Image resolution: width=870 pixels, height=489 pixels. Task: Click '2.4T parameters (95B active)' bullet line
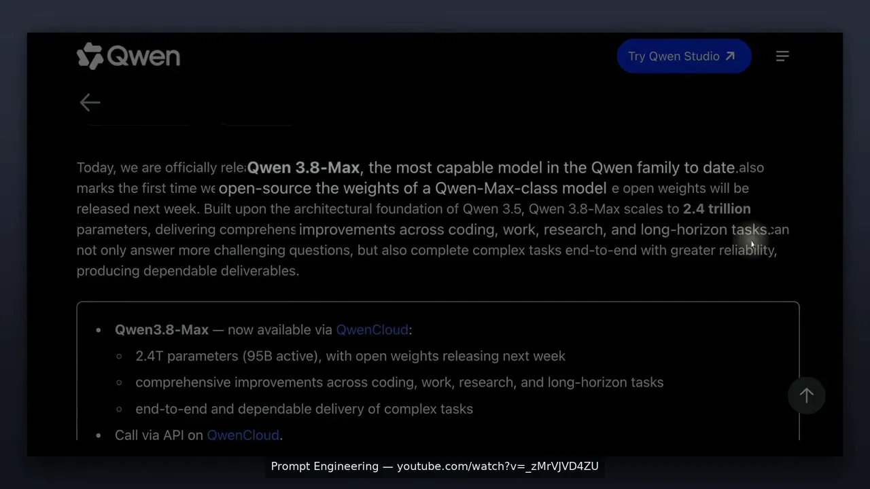click(x=350, y=356)
